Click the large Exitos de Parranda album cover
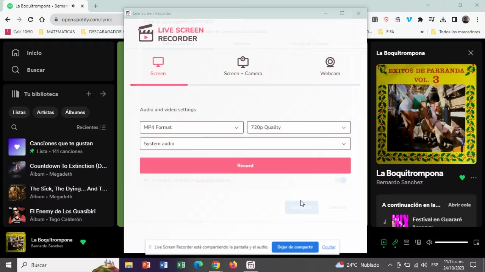 (426, 114)
